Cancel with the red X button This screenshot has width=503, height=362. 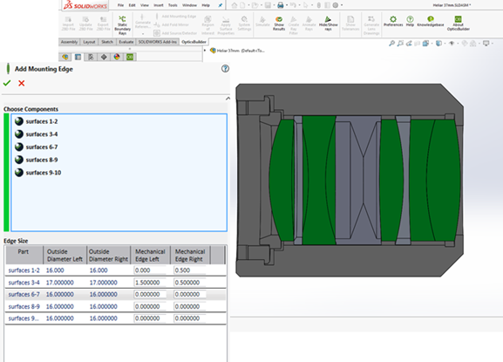click(22, 83)
